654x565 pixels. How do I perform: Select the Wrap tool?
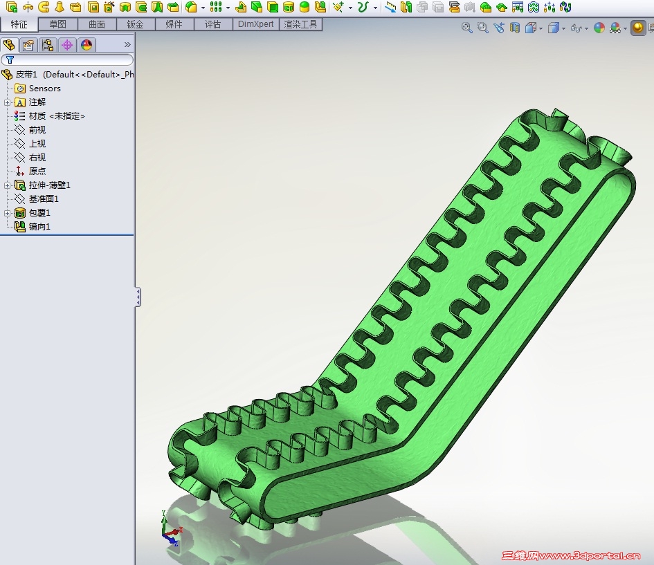288,7
